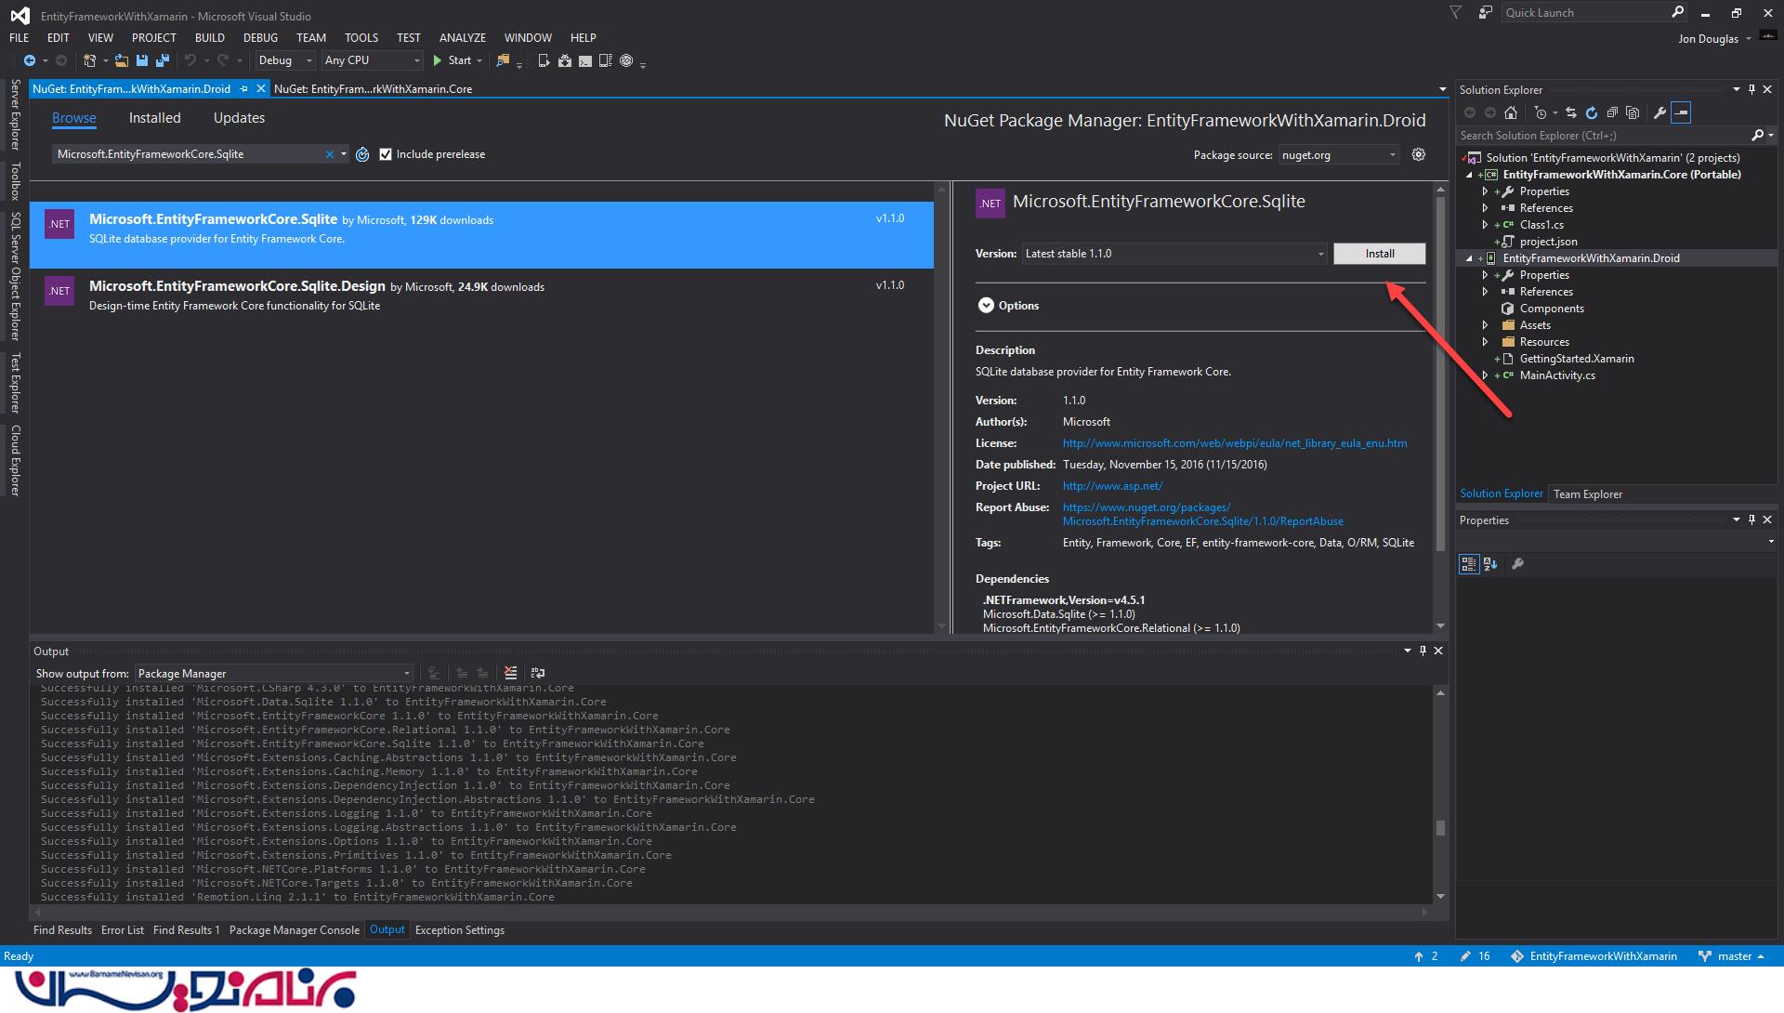Expand the Options section chevron
Screen dimensions: 1784x1013
click(x=986, y=306)
